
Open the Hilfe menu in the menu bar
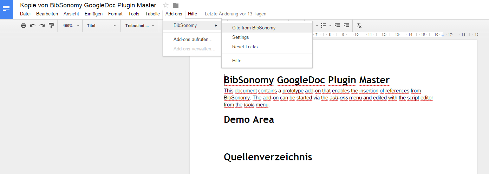tap(193, 14)
